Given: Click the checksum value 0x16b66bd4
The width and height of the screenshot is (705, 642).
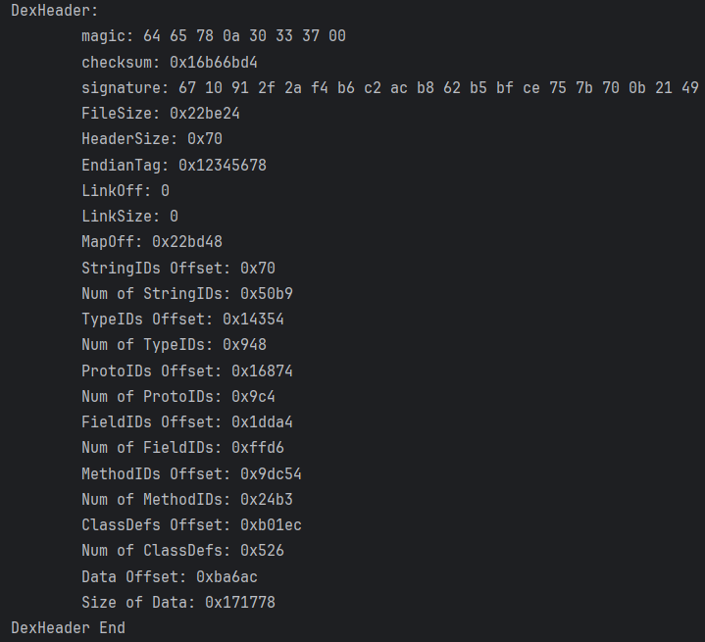Looking at the screenshot, I should pos(214,62).
